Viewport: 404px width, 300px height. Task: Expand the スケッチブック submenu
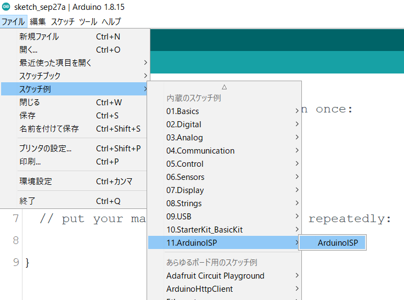tap(40, 76)
